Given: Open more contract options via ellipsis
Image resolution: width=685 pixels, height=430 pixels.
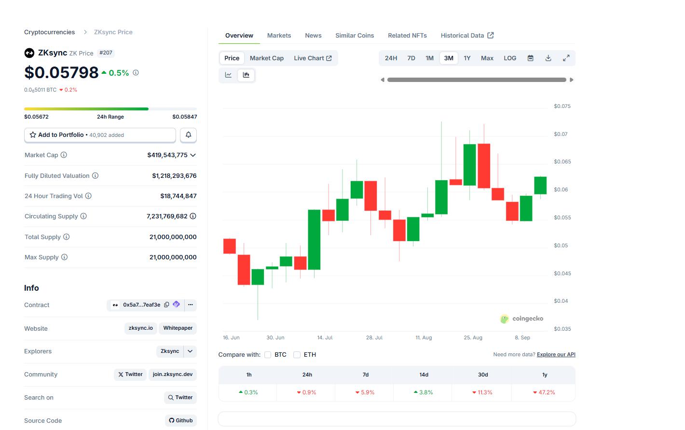Looking at the screenshot, I should click(x=191, y=305).
